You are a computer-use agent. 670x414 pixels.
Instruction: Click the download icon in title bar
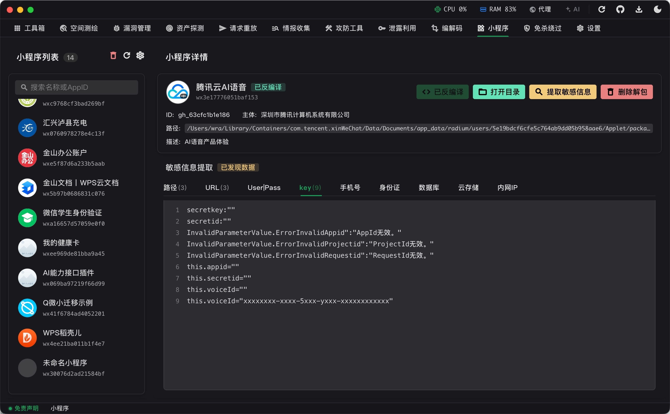tap(639, 9)
